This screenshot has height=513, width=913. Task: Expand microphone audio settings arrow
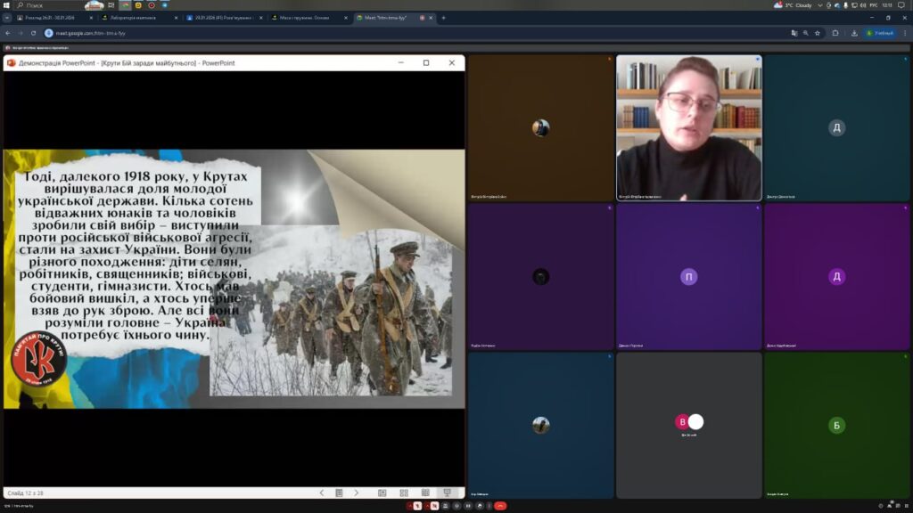[x=408, y=506]
